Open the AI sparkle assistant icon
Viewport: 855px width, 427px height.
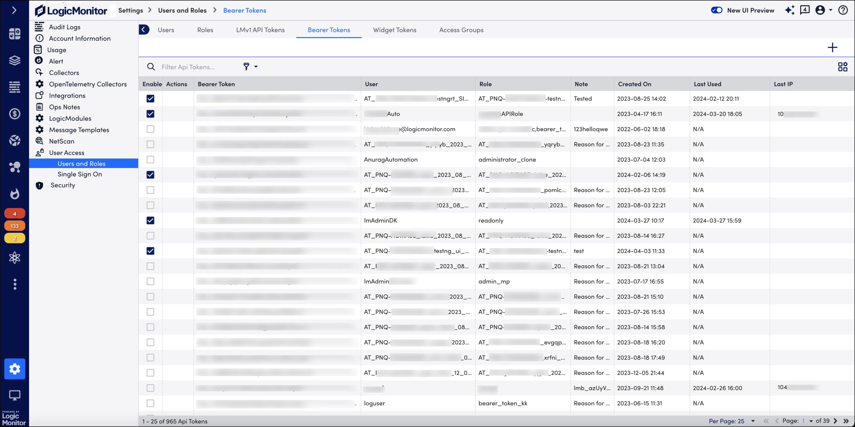[x=790, y=10]
